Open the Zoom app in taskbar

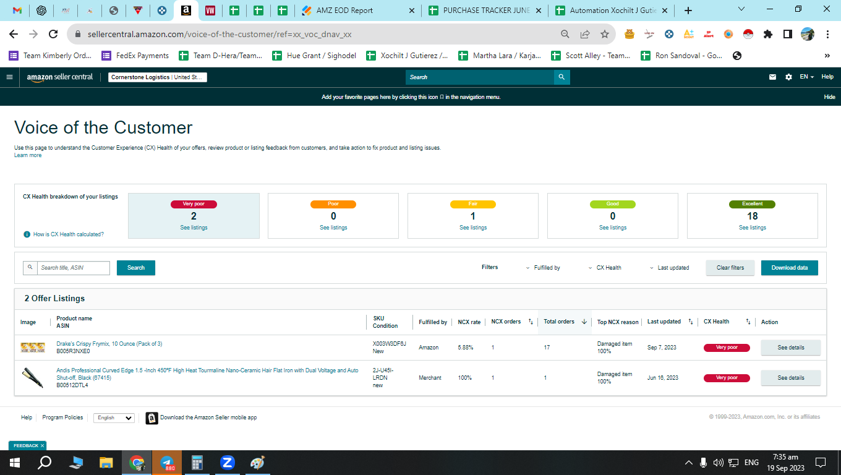point(228,463)
